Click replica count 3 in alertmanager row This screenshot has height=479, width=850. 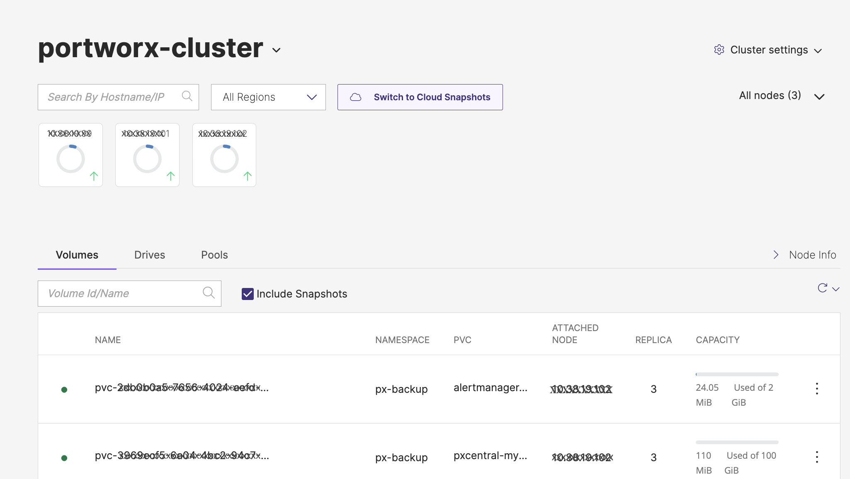pos(653,389)
